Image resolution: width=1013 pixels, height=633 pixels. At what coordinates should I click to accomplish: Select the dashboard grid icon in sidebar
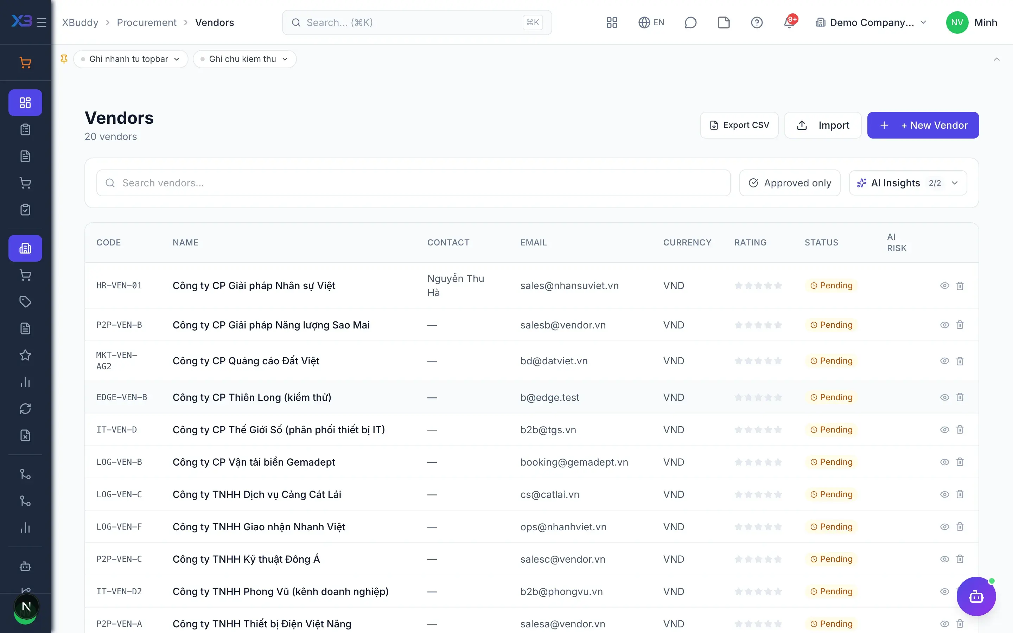(25, 103)
